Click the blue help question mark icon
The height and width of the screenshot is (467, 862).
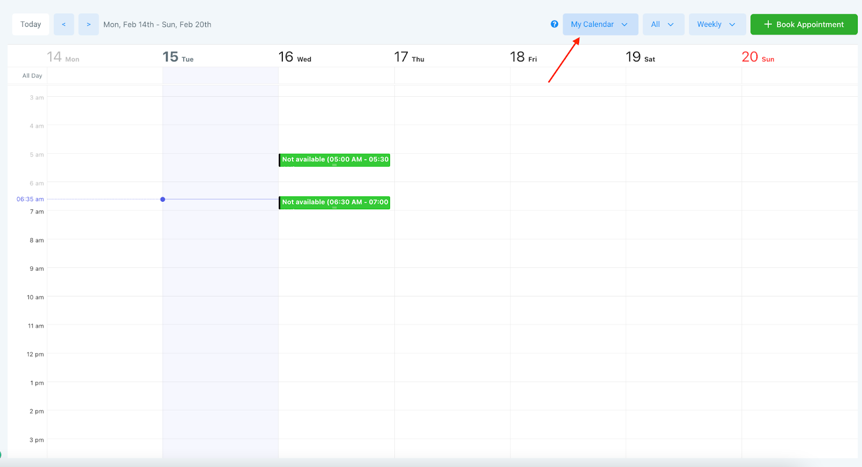click(554, 24)
